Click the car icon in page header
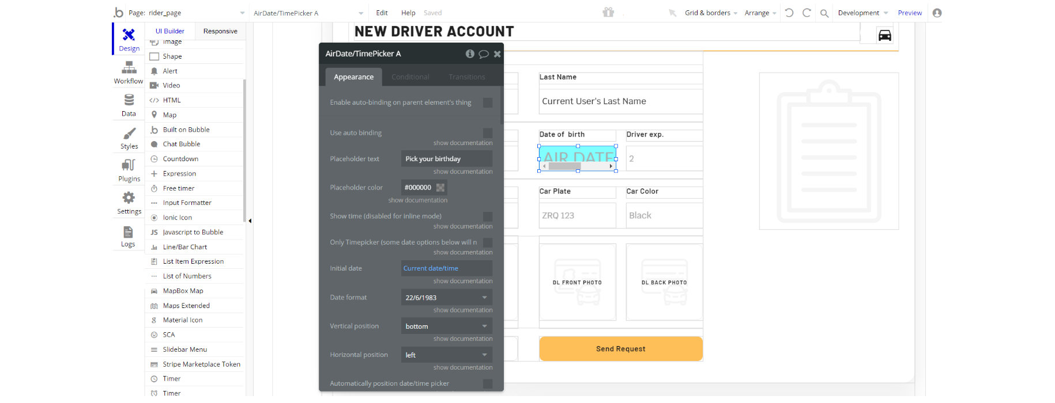This screenshot has height=403, width=1055. (x=884, y=36)
